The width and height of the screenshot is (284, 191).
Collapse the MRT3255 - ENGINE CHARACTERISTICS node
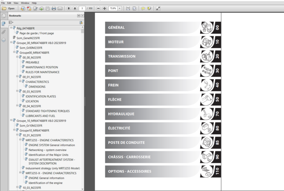(20, 139)
